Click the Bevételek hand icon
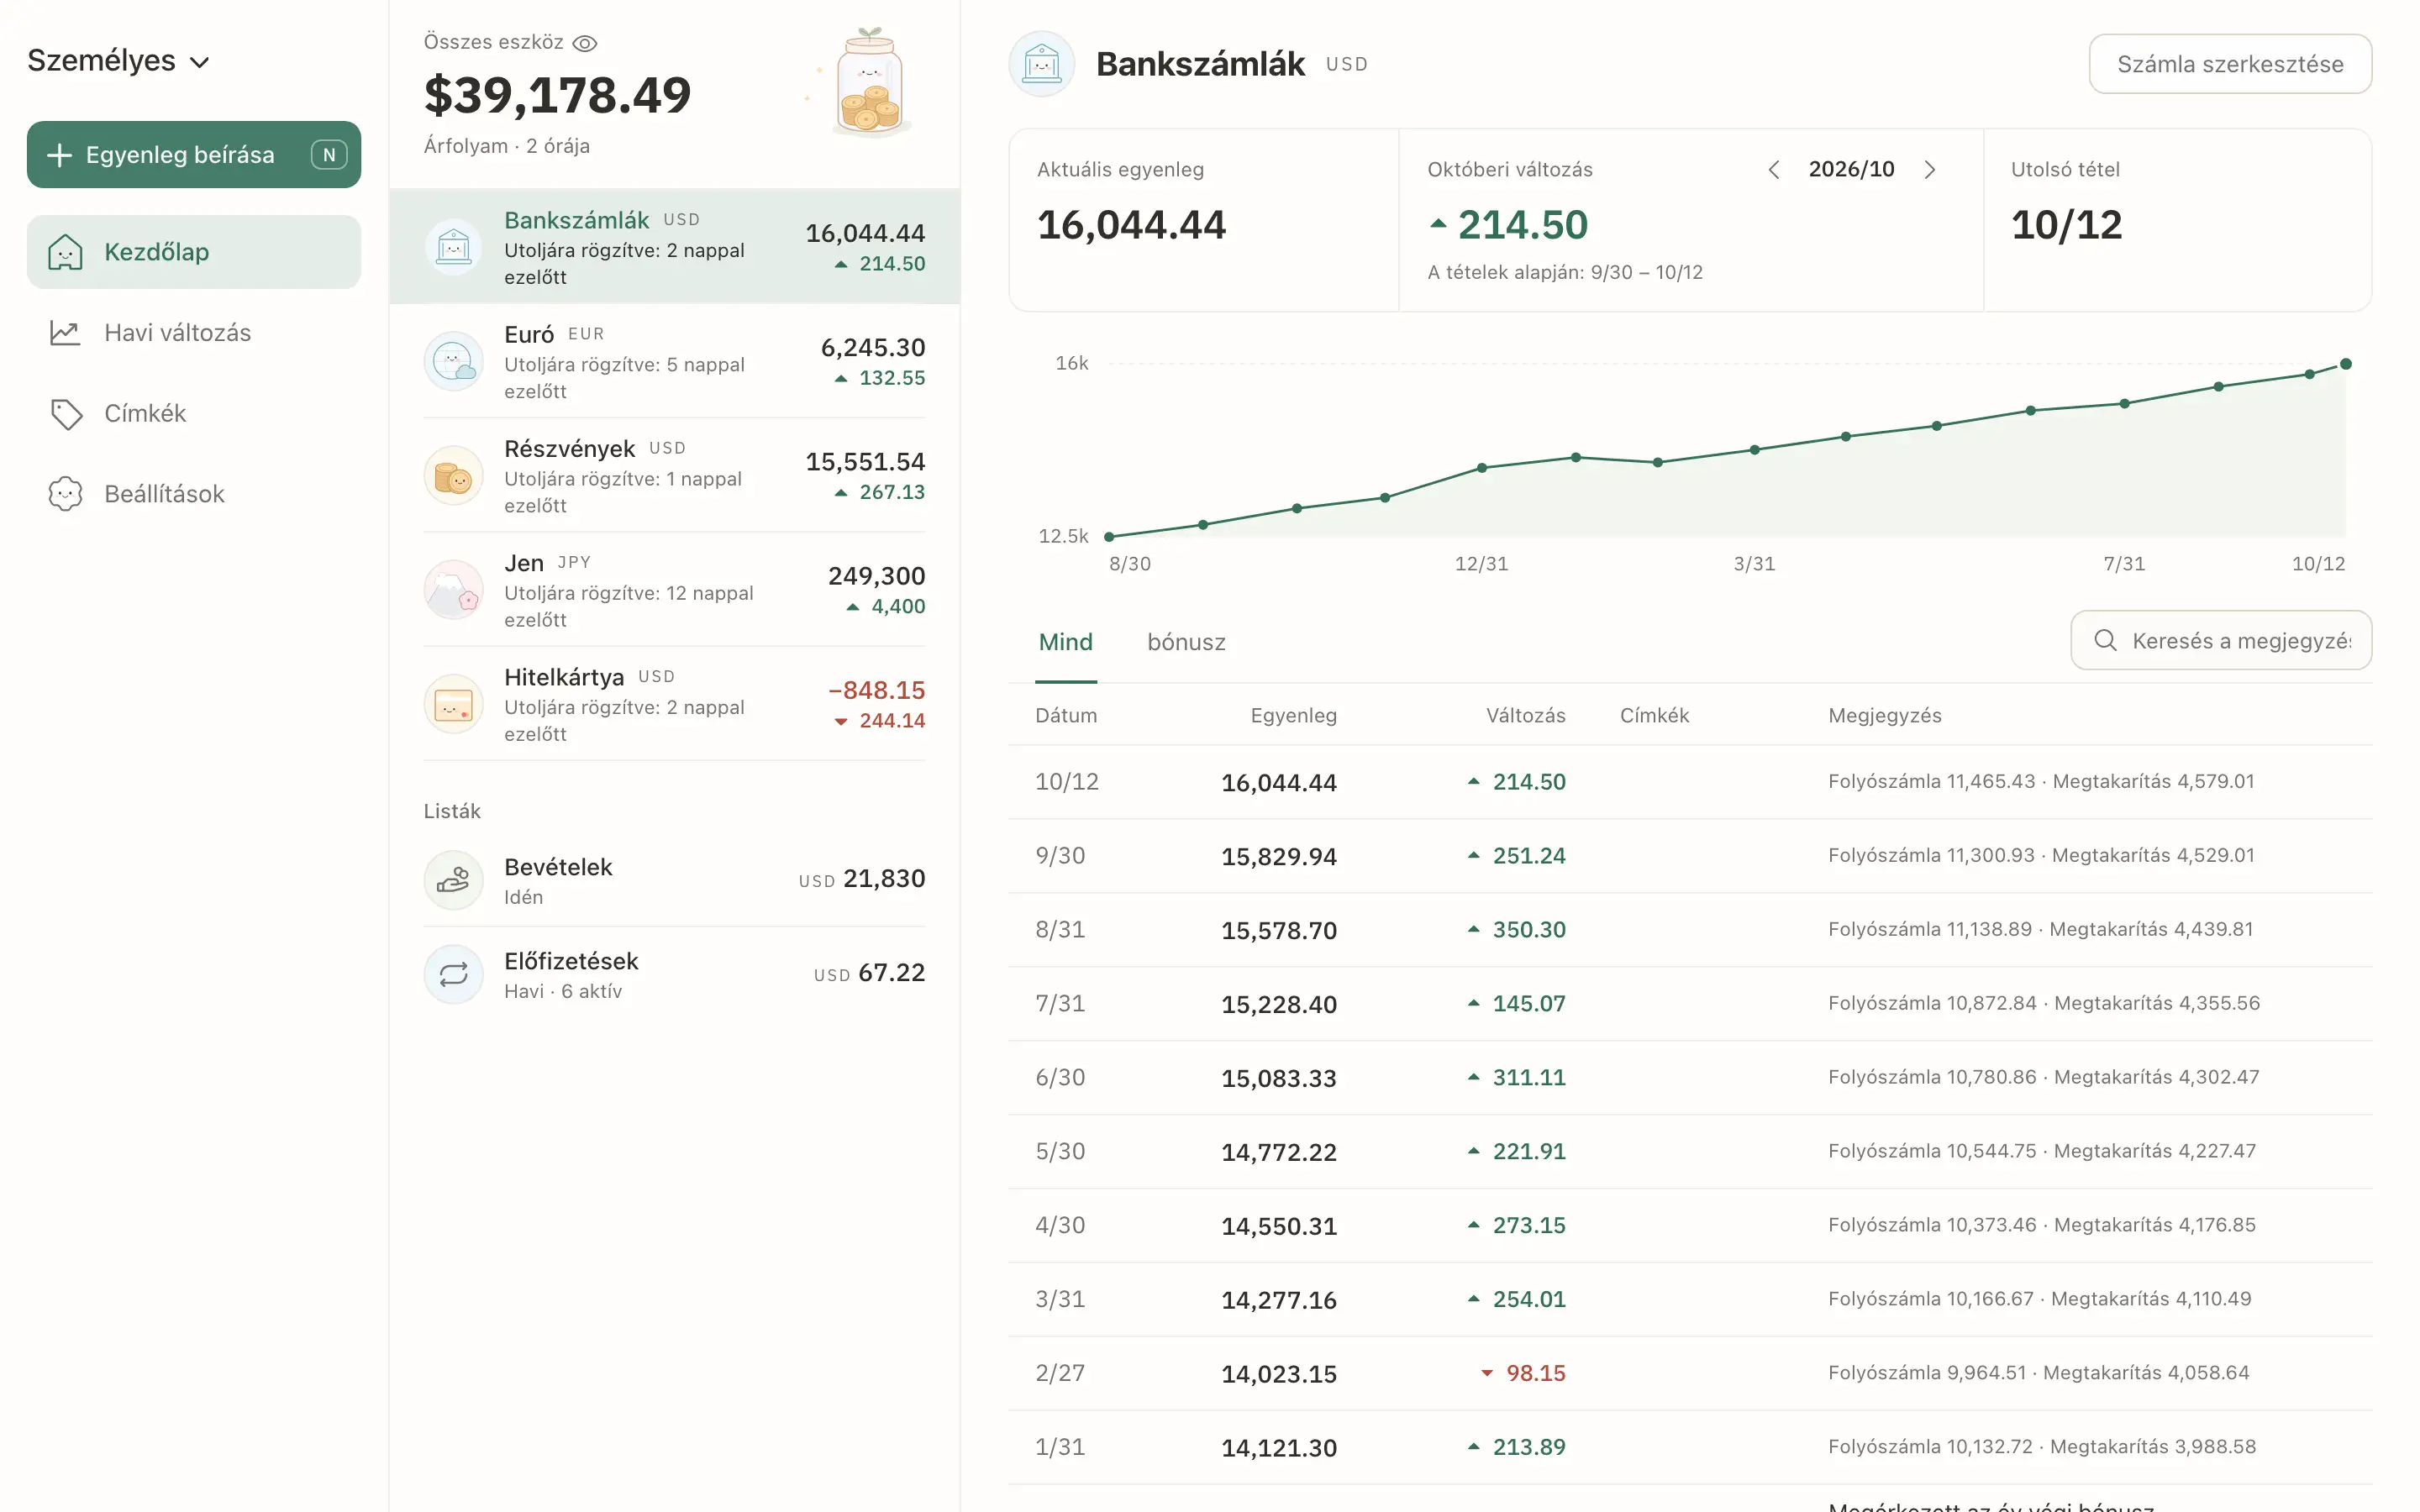2420x1512 pixels. click(454, 880)
